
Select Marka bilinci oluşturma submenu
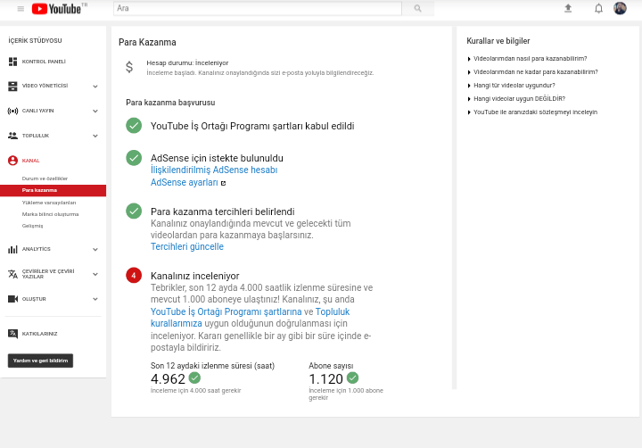(x=50, y=214)
